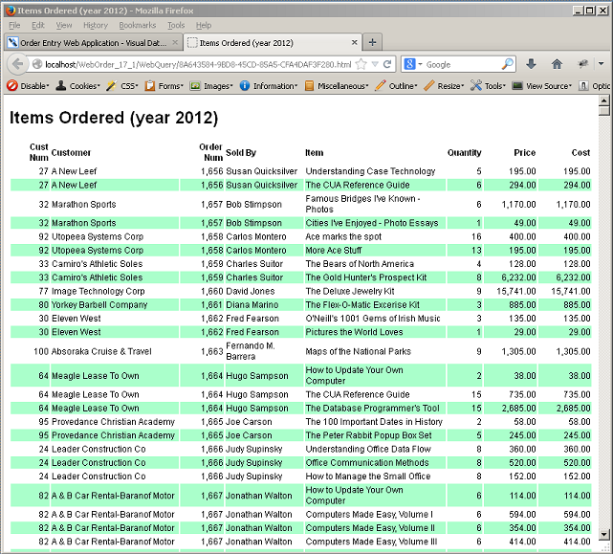Screen dimensions: 613x554
Task: Open the Downloads arrow icon
Action: 531,64
